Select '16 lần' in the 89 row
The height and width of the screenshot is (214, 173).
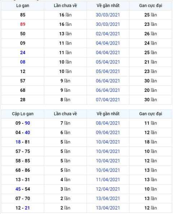(x=65, y=24)
